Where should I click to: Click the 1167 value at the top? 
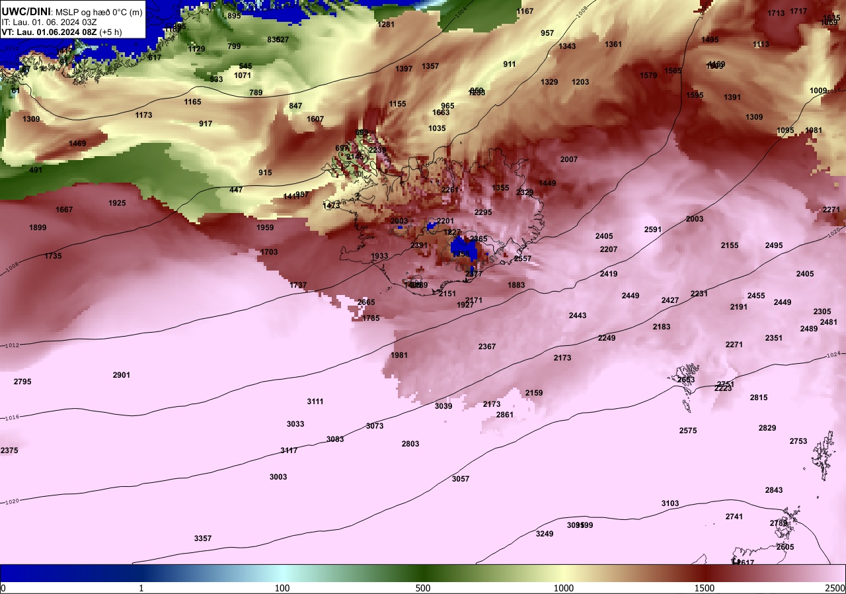525,11
